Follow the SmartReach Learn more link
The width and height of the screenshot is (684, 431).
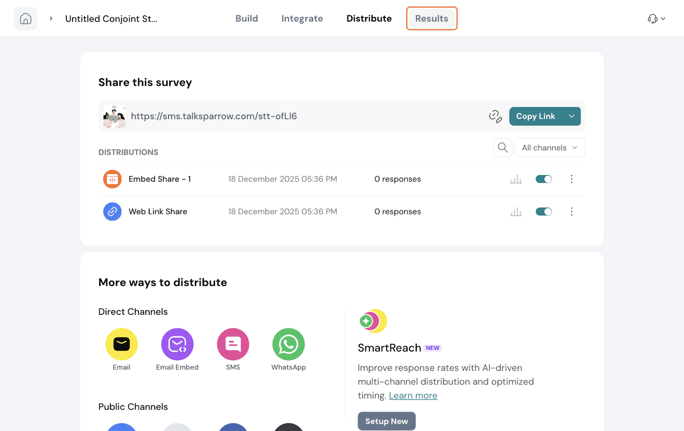[x=413, y=396]
